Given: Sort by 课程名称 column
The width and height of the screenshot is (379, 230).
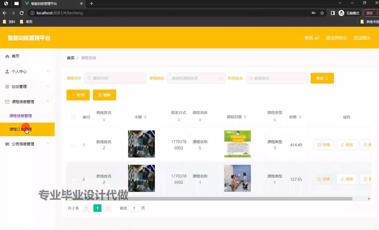Looking at the screenshot, I should 200,120.
